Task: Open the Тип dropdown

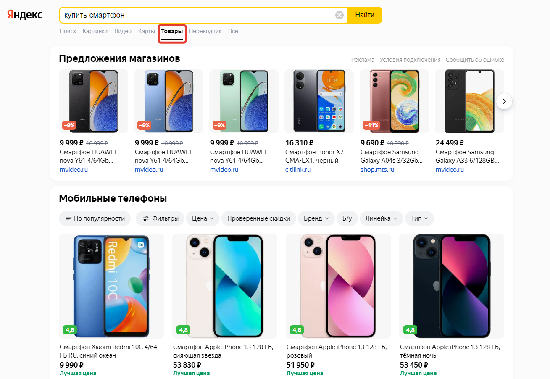Action: click(x=419, y=218)
